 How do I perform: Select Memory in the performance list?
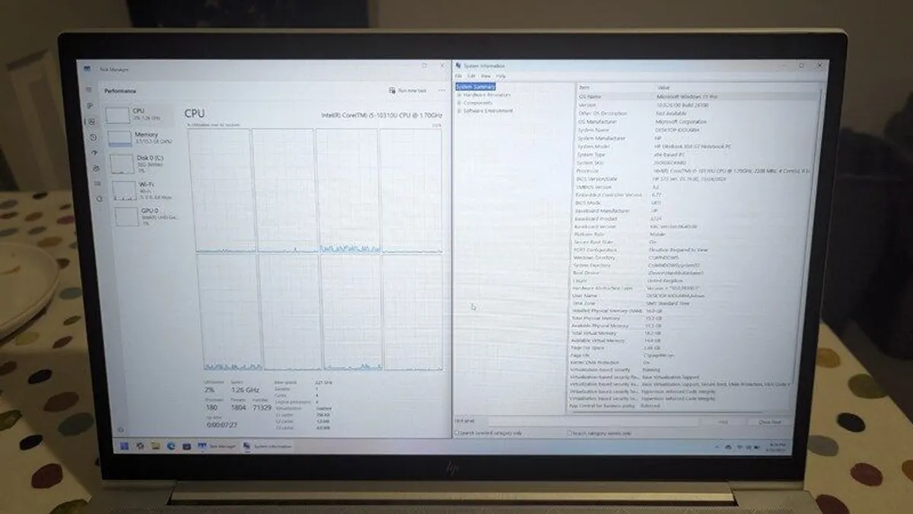coord(141,138)
